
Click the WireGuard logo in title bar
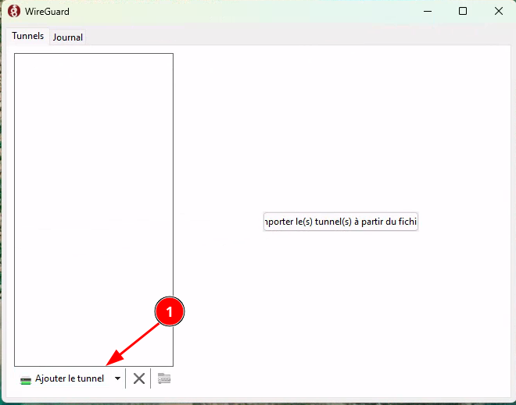pos(13,11)
